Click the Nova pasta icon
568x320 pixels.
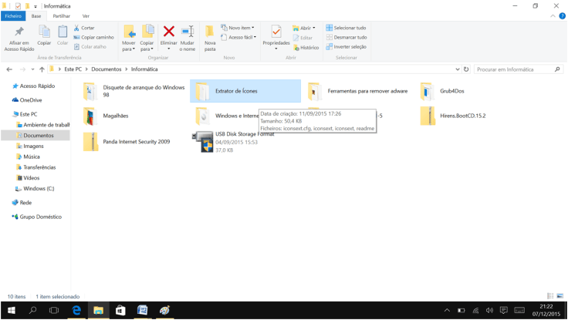tap(209, 32)
